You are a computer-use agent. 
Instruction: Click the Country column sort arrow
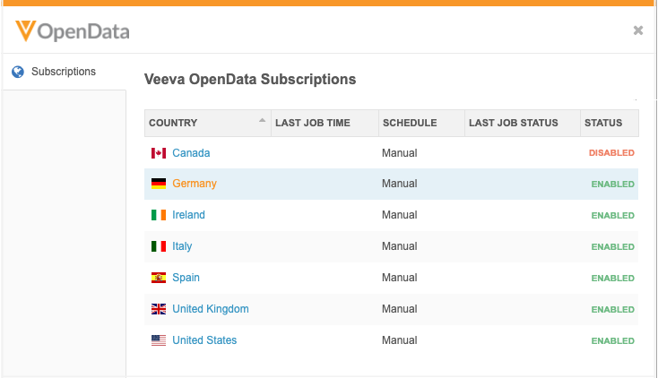coord(262,120)
